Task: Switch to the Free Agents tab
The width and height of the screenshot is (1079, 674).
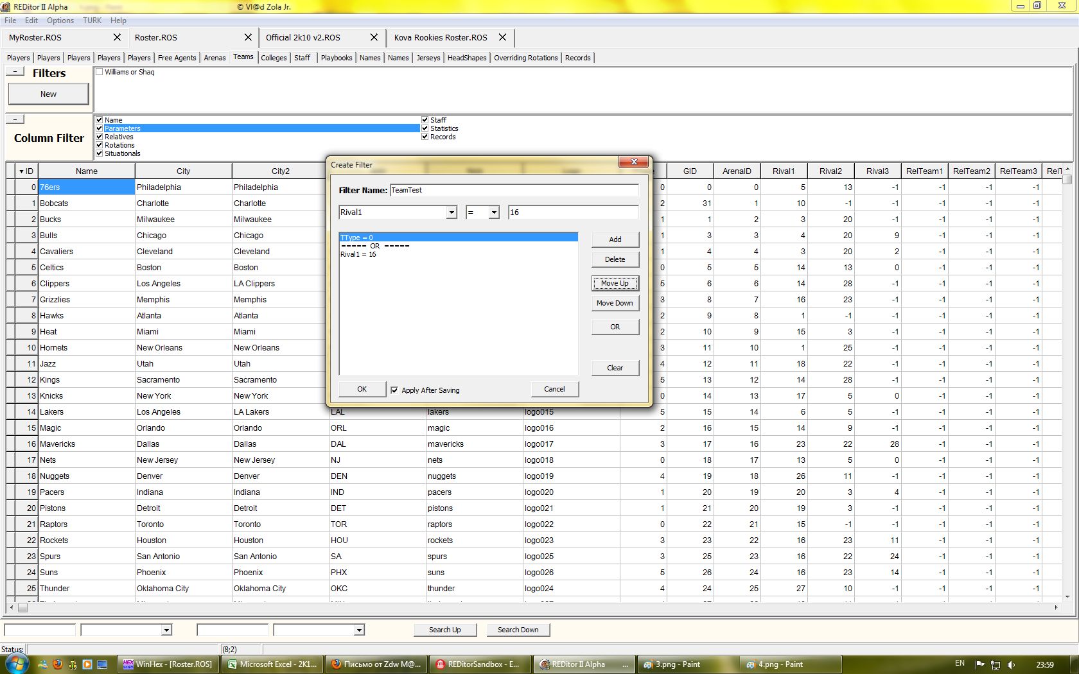Action: pos(177,58)
